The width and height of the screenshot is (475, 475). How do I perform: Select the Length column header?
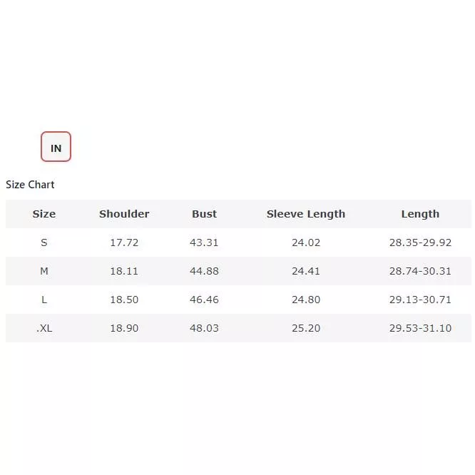pyautogui.click(x=420, y=214)
